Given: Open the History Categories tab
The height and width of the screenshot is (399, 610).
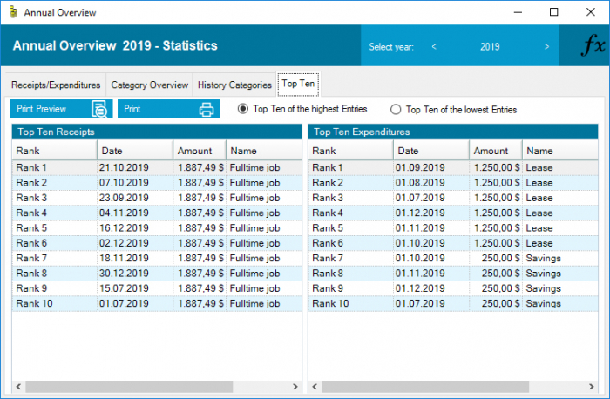Looking at the screenshot, I should [x=234, y=85].
